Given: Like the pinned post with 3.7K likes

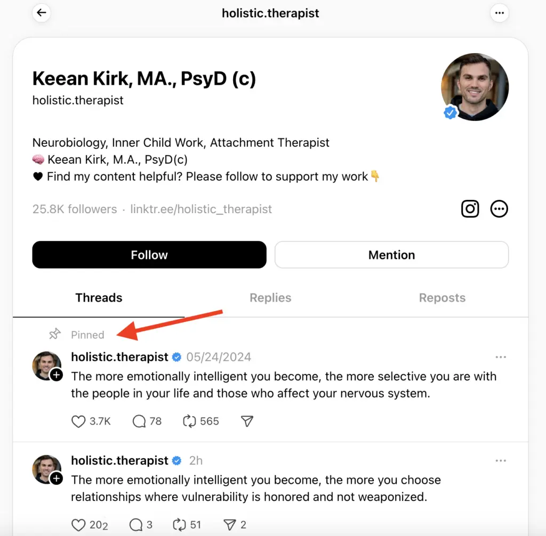Looking at the screenshot, I should click(78, 421).
